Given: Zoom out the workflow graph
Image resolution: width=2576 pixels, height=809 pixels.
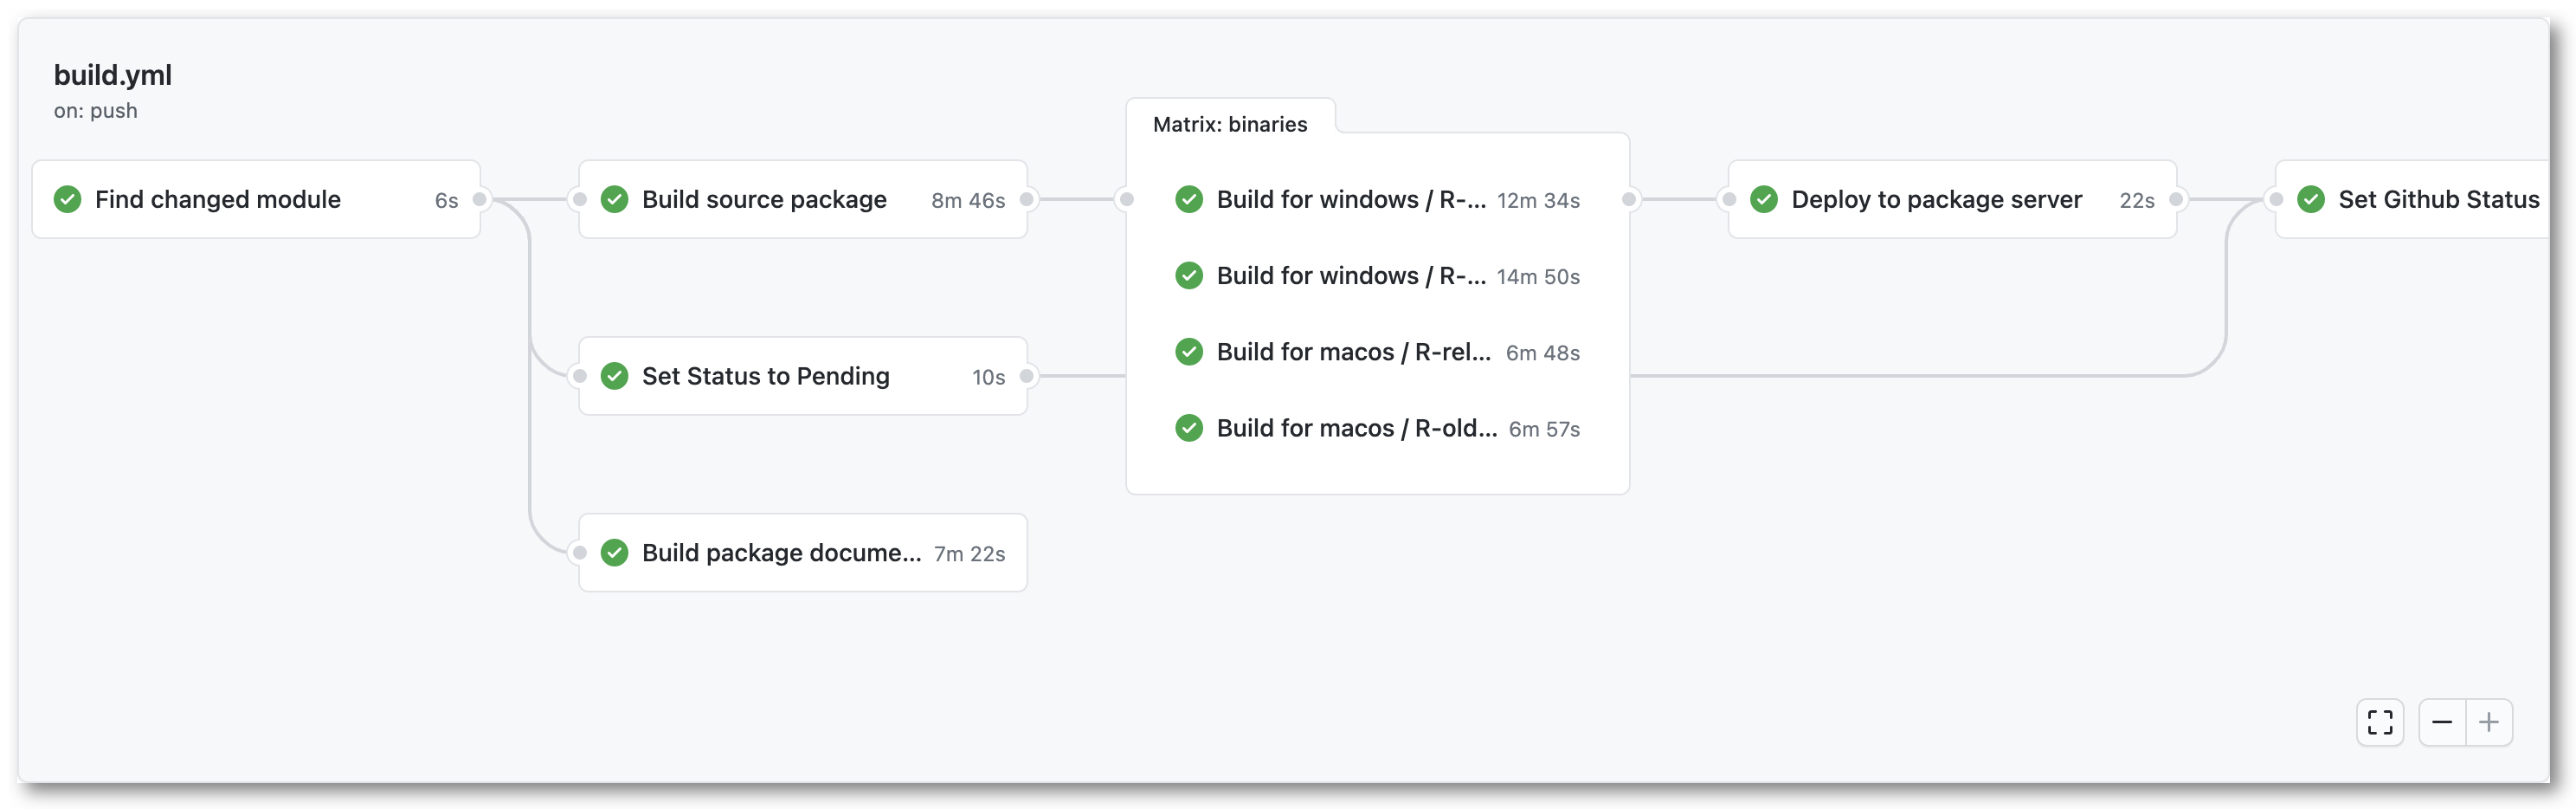Looking at the screenshot, I should (2442, 722).
